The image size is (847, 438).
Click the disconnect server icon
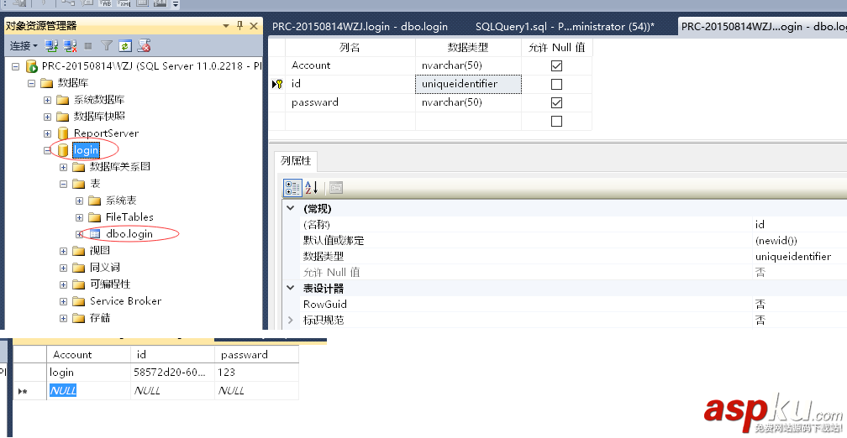[69, 46]
